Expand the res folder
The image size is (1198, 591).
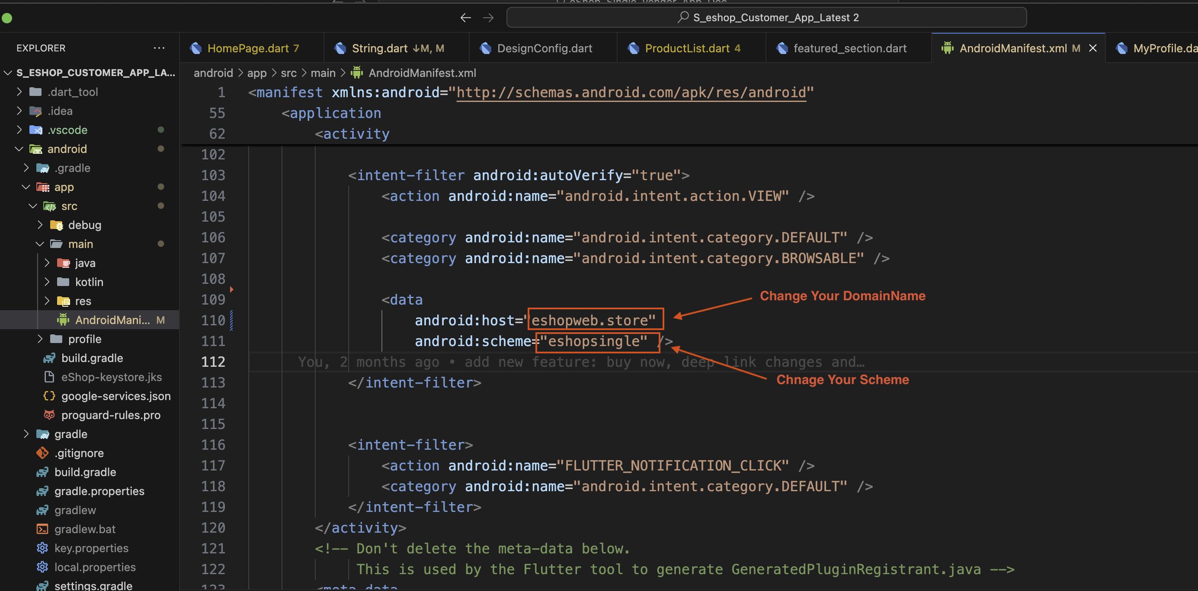47,301
